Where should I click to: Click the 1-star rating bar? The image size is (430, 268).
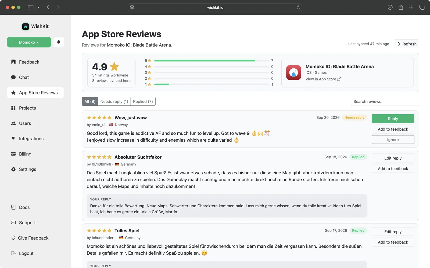point(212,85)
